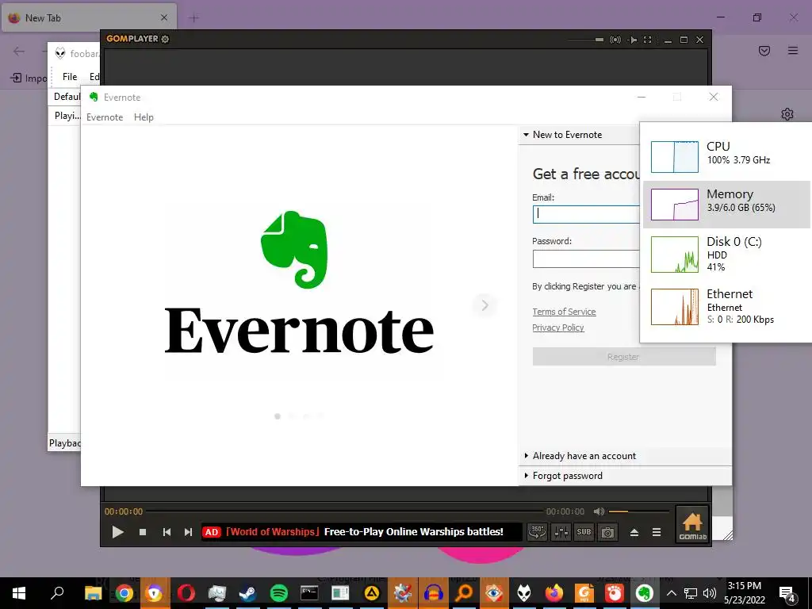Screen dimensions: 812x609
Task: Open the Privacy Policy link
Action: [x=558, y=327]
